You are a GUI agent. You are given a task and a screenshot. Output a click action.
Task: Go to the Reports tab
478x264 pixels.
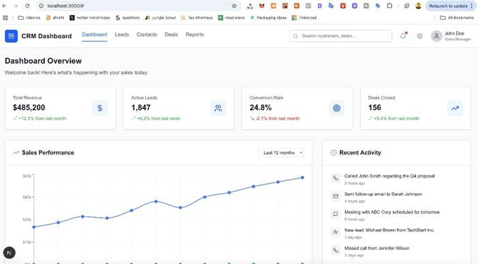click(x=195, y=35)
